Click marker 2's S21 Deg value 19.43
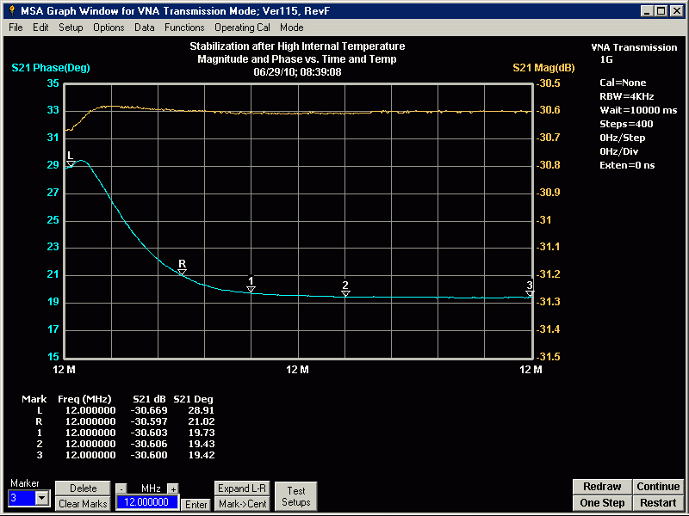The height and width of the screenshot is (516, 689). coord(202,444)
